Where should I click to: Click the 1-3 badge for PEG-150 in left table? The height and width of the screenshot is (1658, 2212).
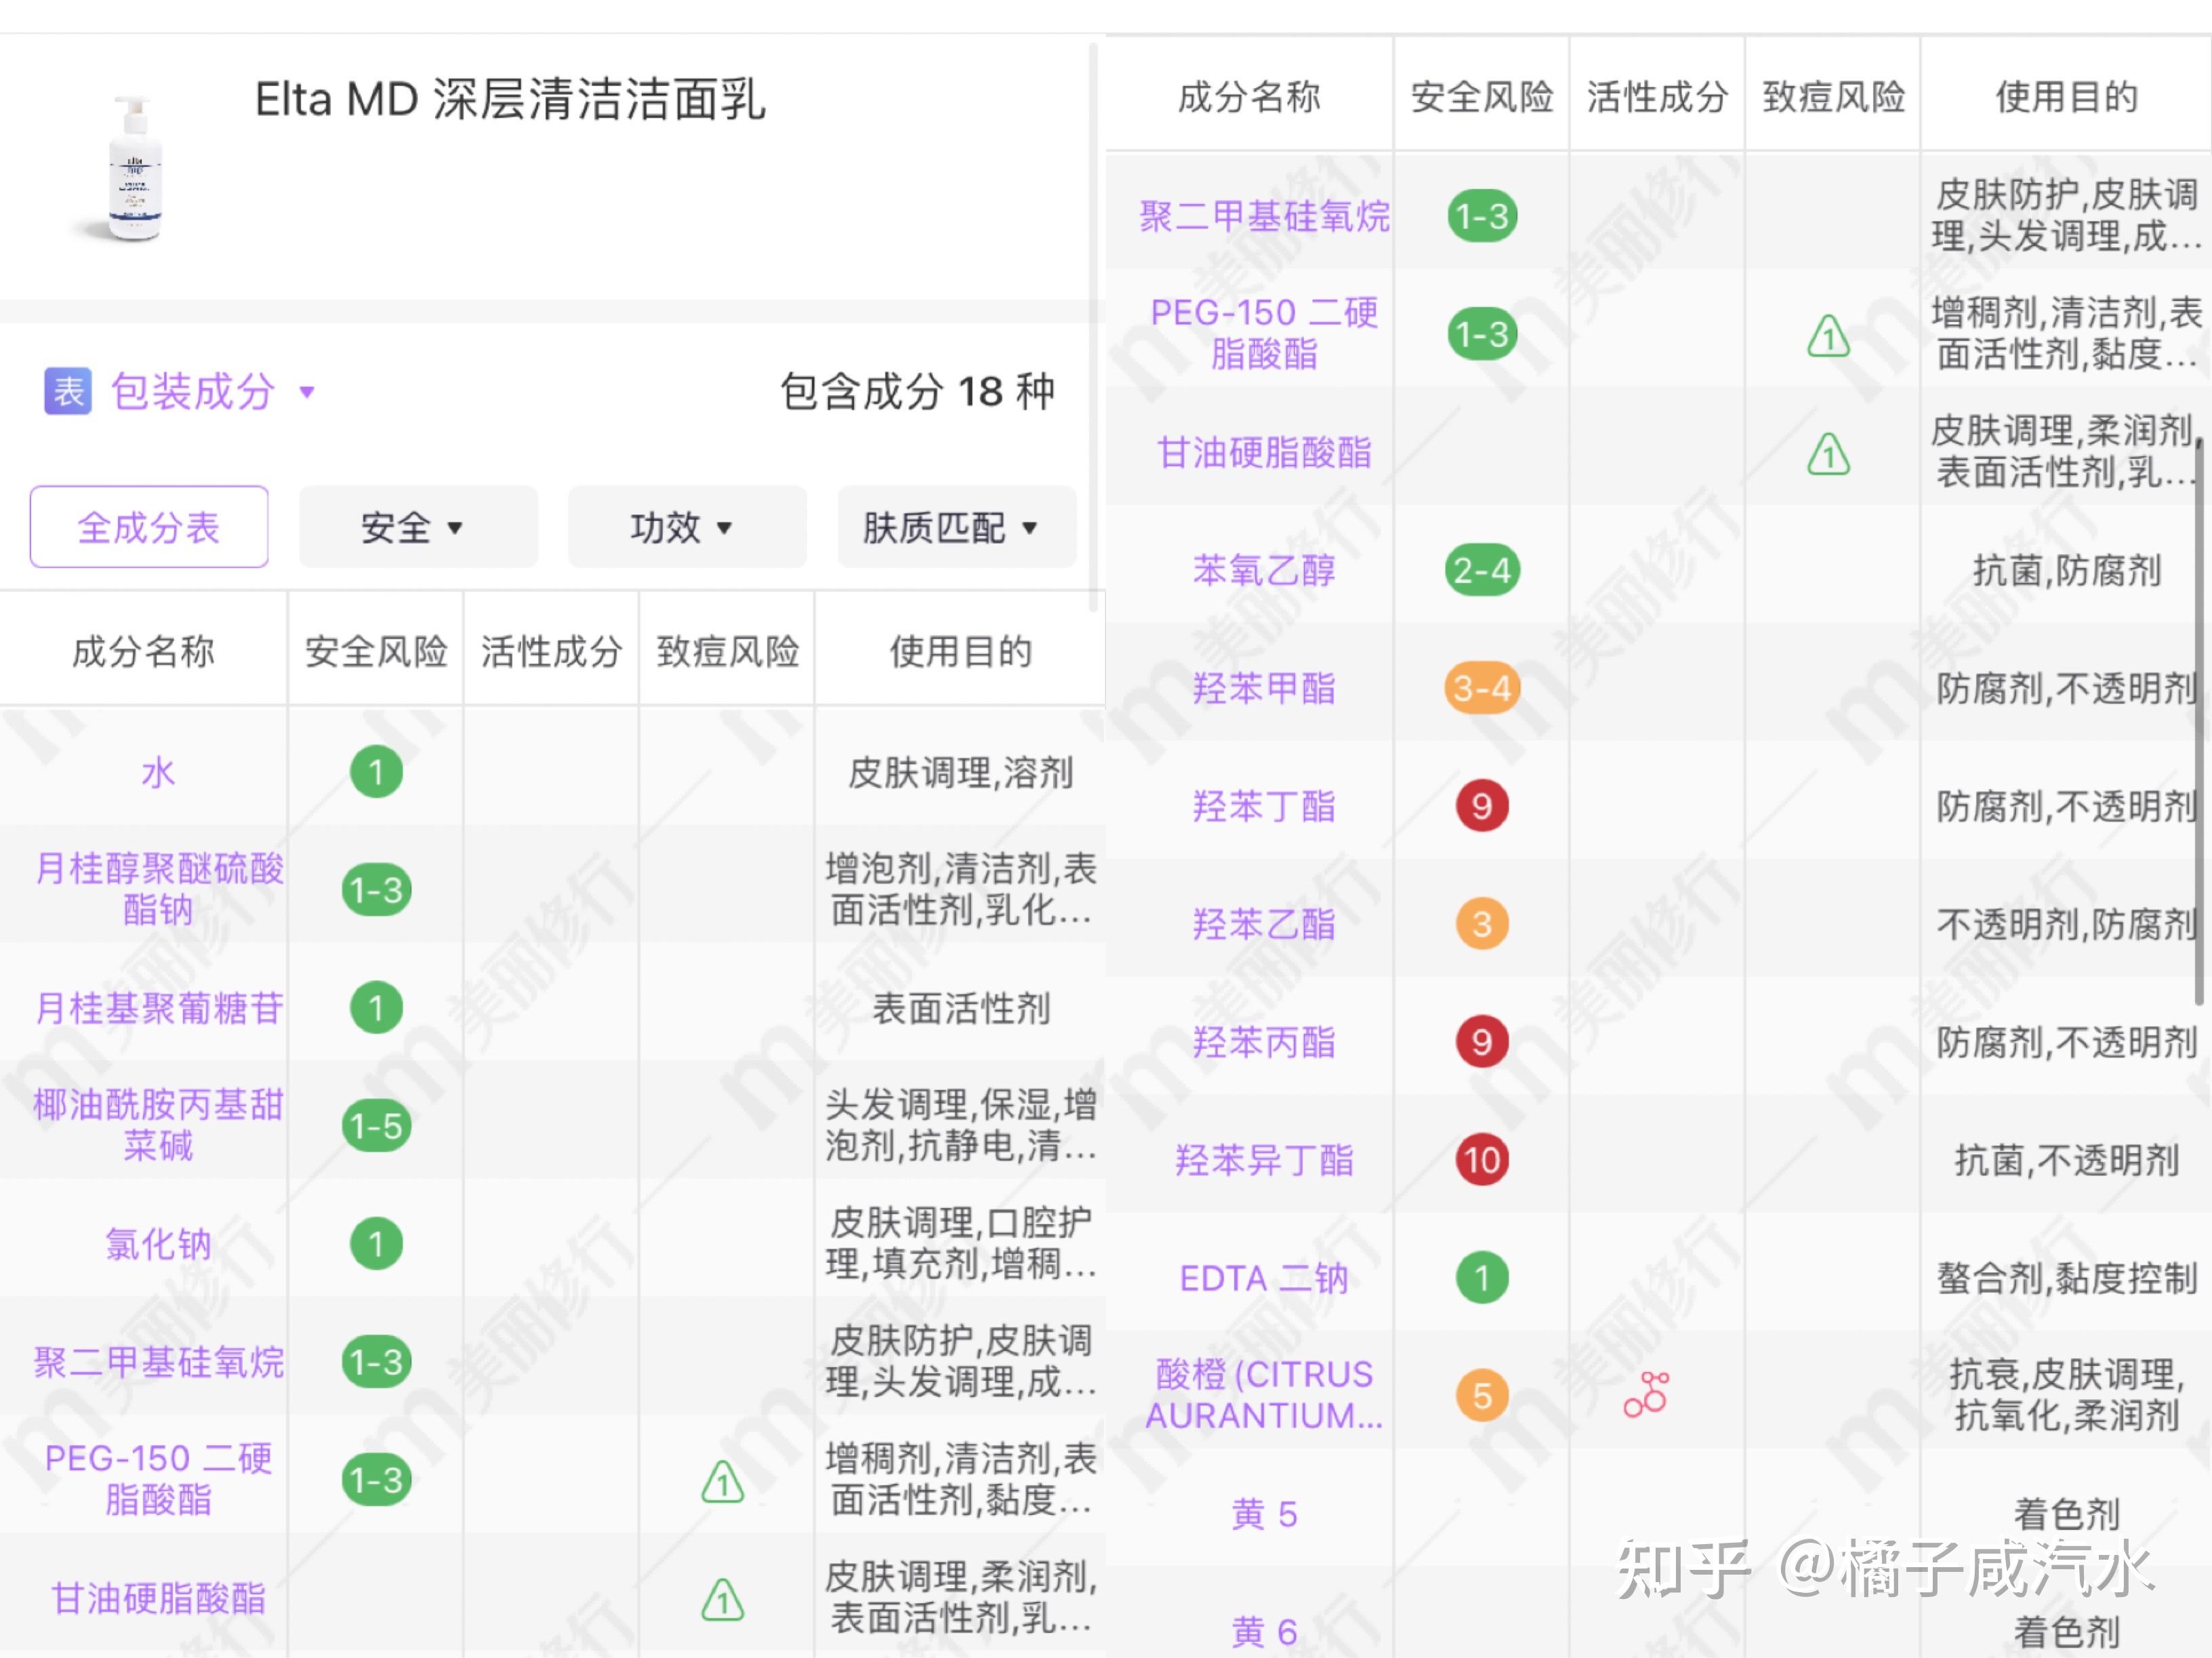376,1480
